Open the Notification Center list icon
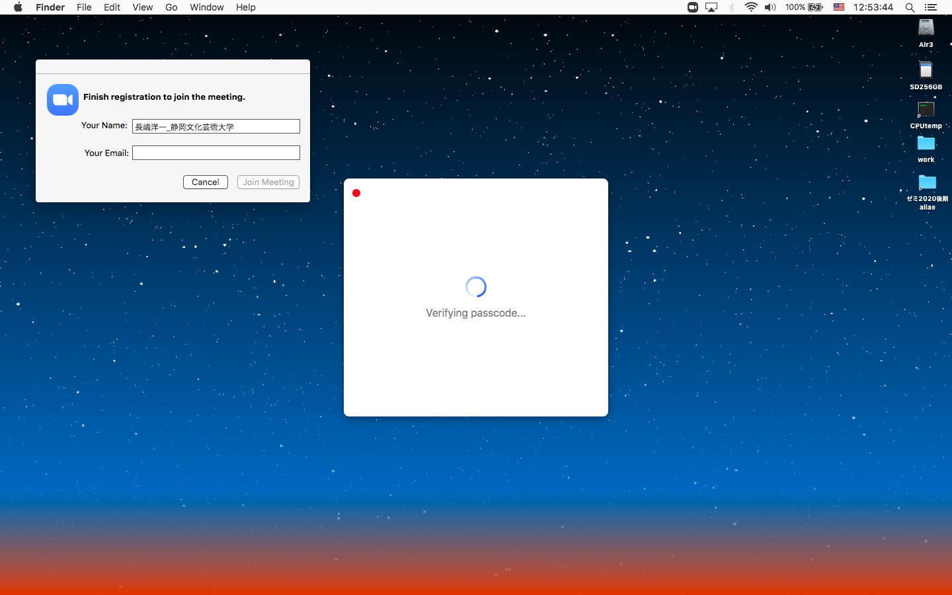The image size is (952, 595). [931, 7]
